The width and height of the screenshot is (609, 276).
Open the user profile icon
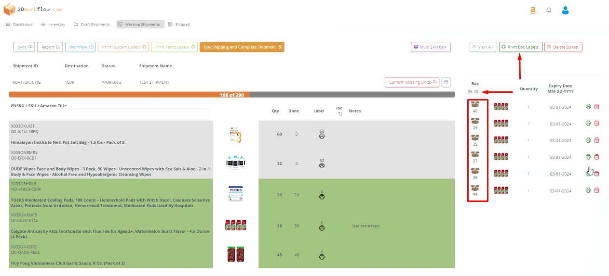coord(566,10)
